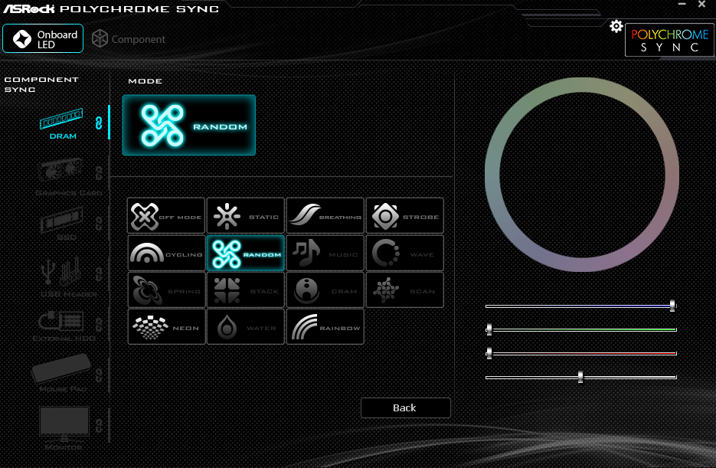The image size is (716, 468).
Task: Select the Neon lighting effect
Action: click(x=166, y=327)
